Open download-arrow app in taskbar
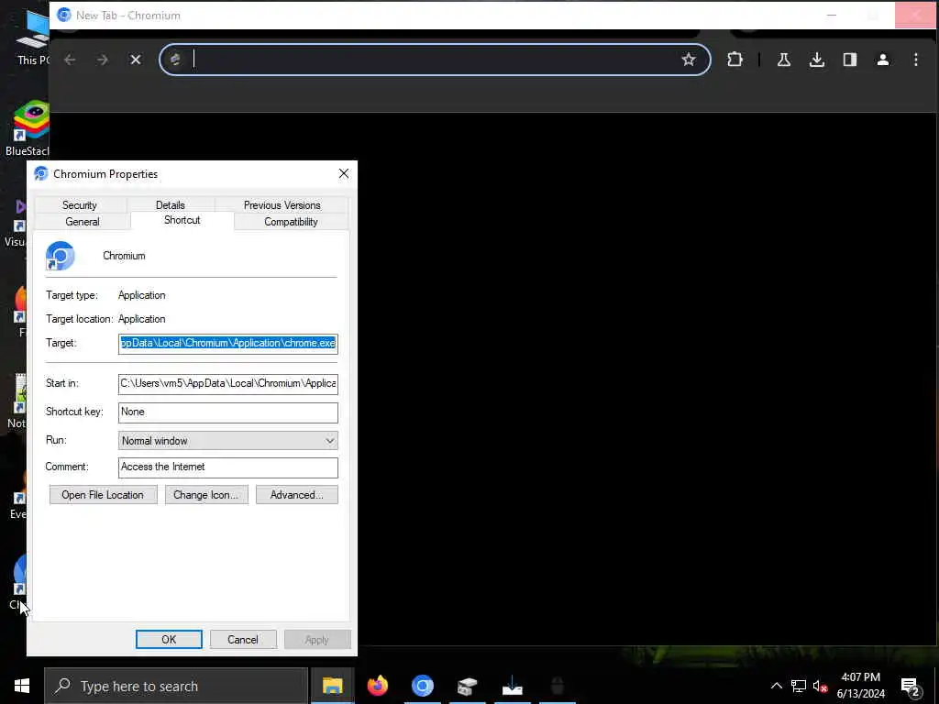 click(x=513, y=686)
